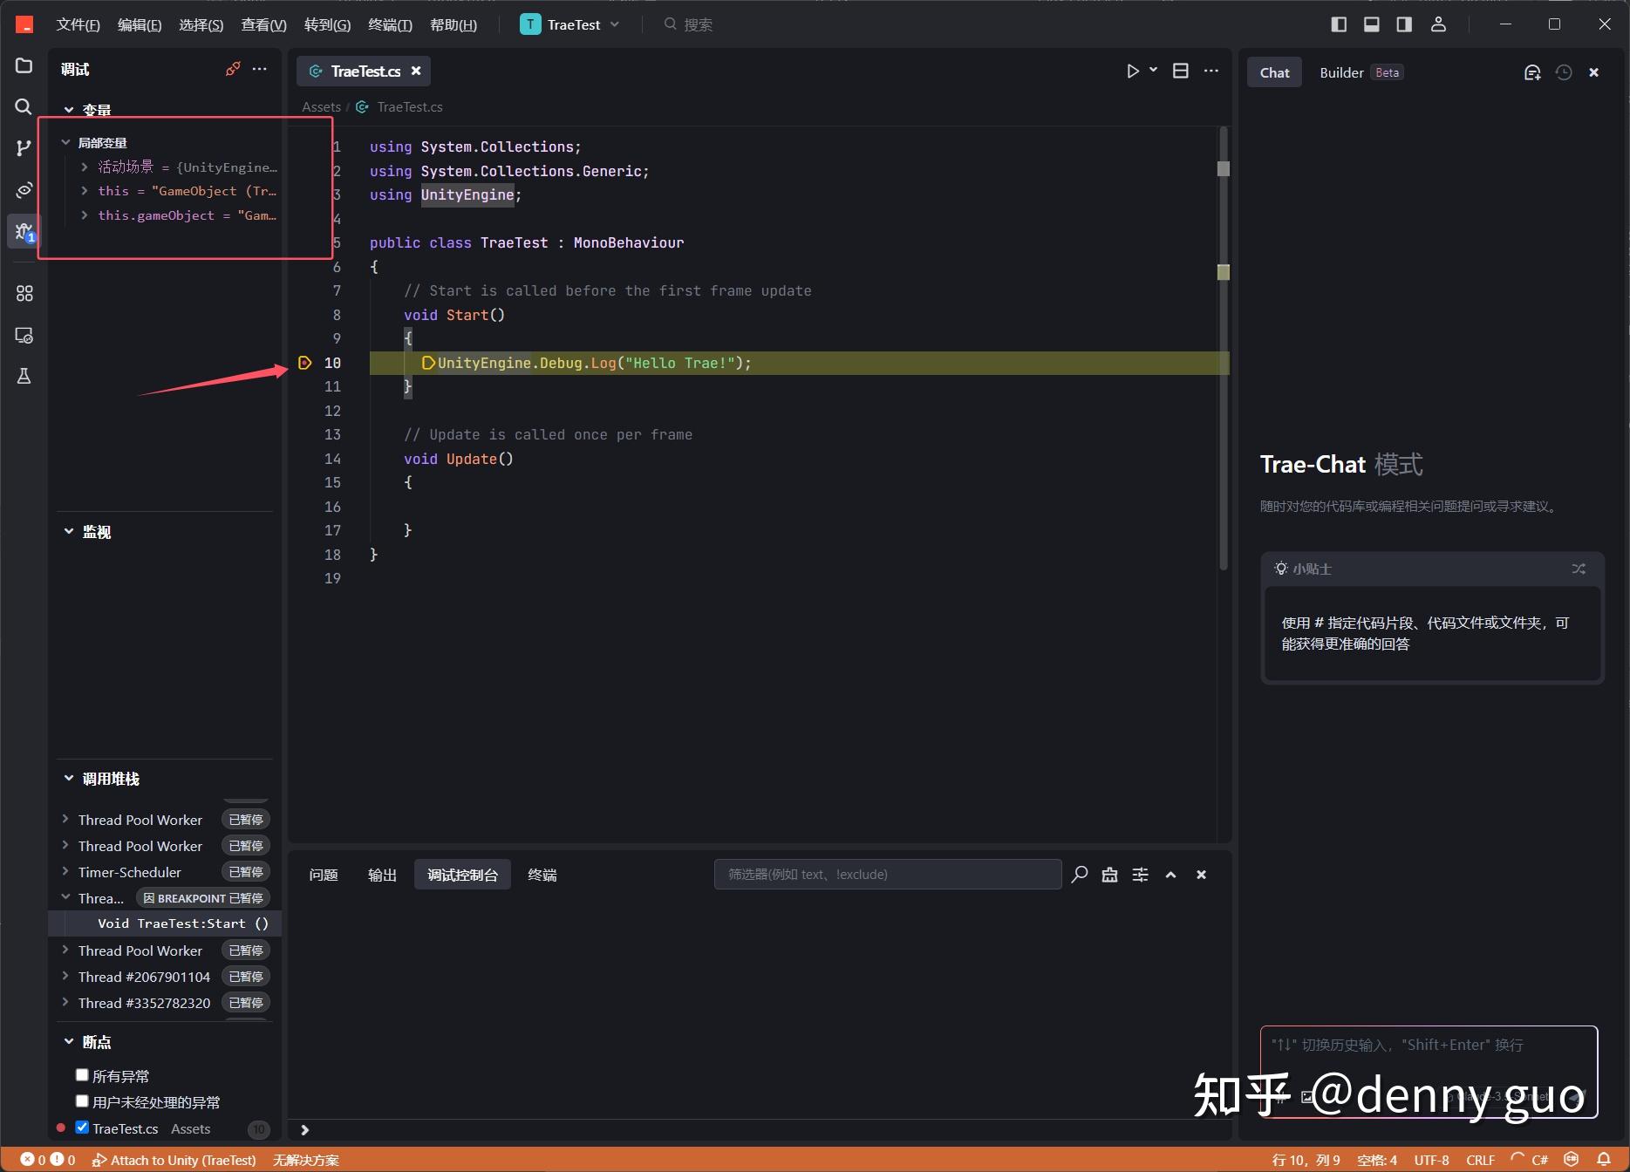
Task: Enable the 所有异常 breakpoint checkbox
Action: click(82, 1074)
